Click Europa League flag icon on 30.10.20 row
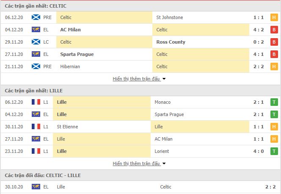 [36, 187]
